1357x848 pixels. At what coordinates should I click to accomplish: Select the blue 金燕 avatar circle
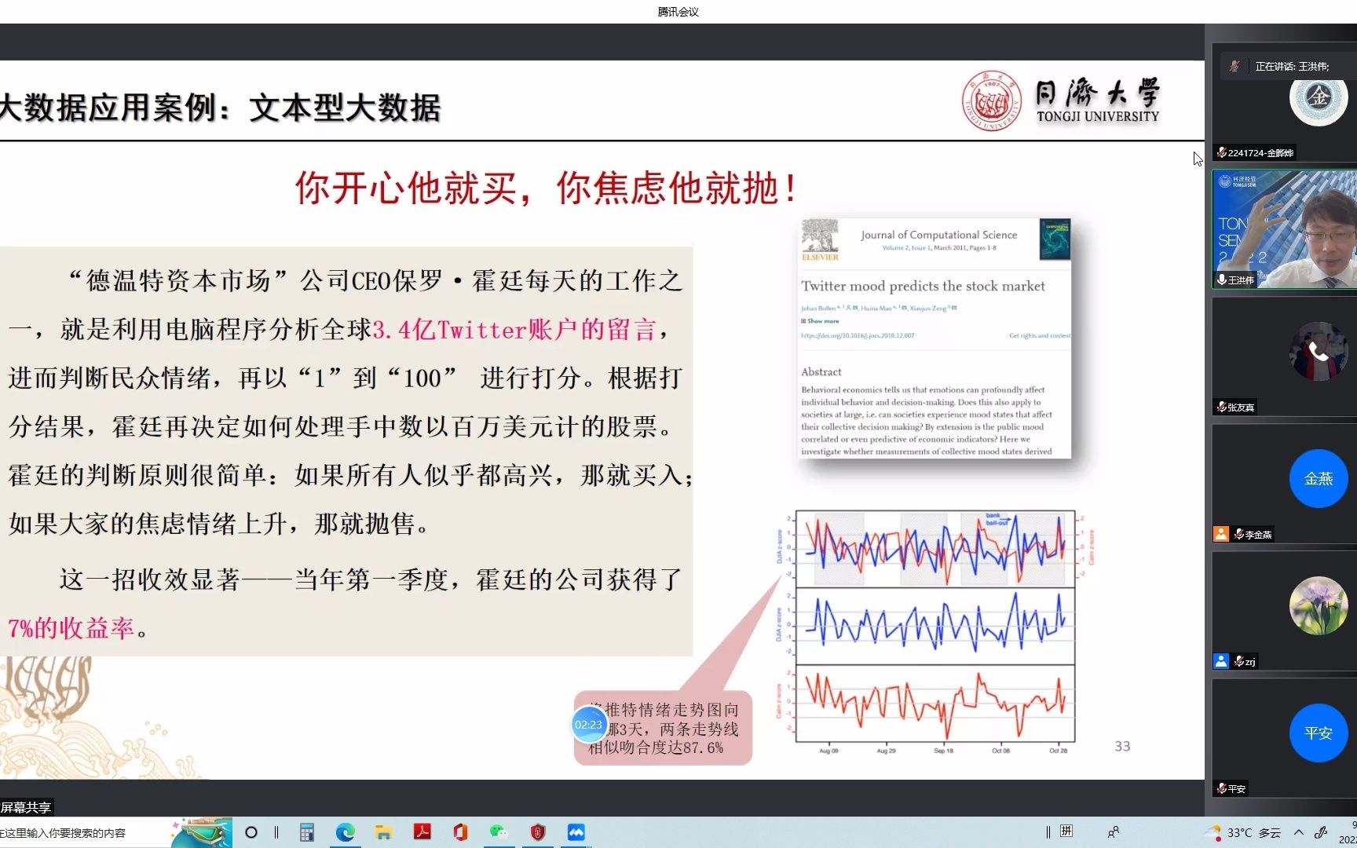pyautogui.click(x=1318, y=478)
